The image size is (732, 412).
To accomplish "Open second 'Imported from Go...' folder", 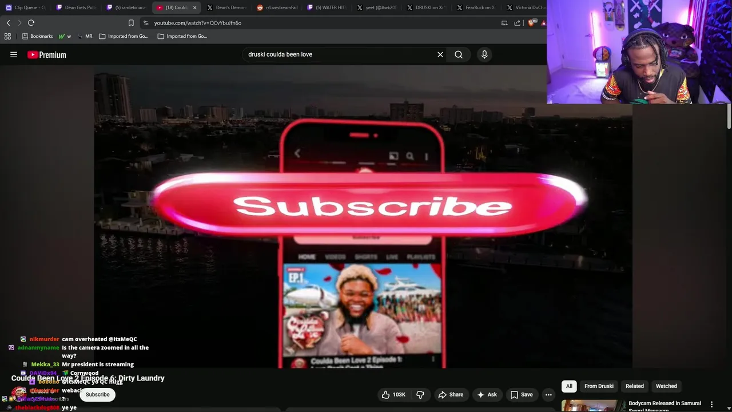I will pyautogui.click(x=182, y=36).
